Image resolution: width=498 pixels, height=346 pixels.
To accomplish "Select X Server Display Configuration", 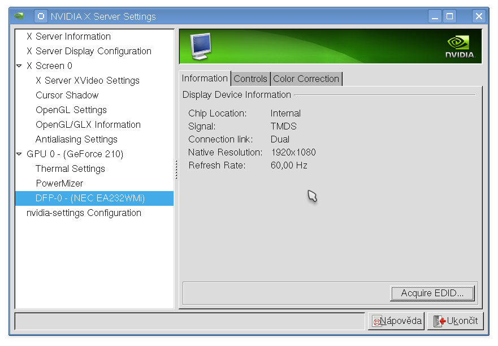I will pyautogui.click(x=89, y=51).
